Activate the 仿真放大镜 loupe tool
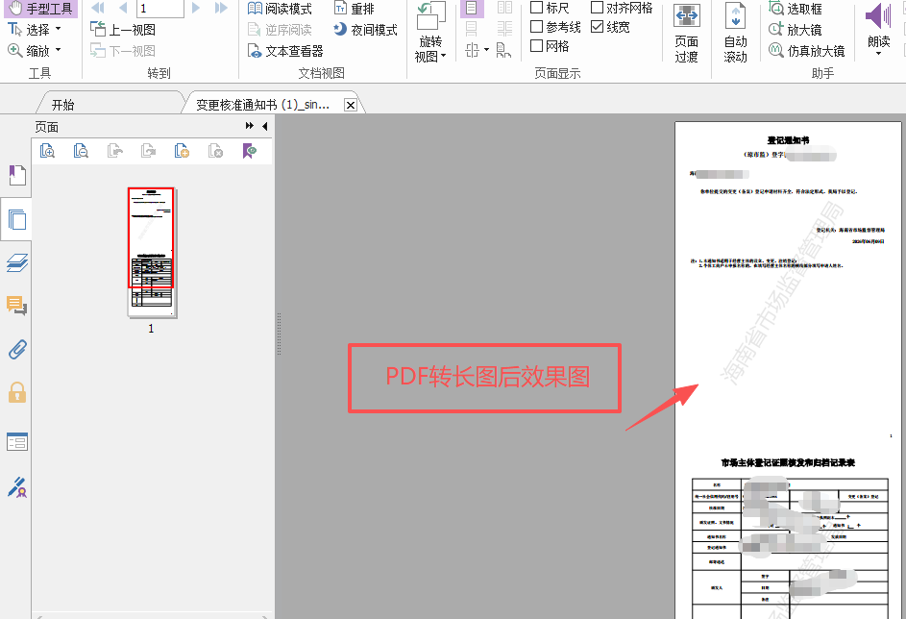The width and height of the screenshot is (906, 619). [807, 51]
